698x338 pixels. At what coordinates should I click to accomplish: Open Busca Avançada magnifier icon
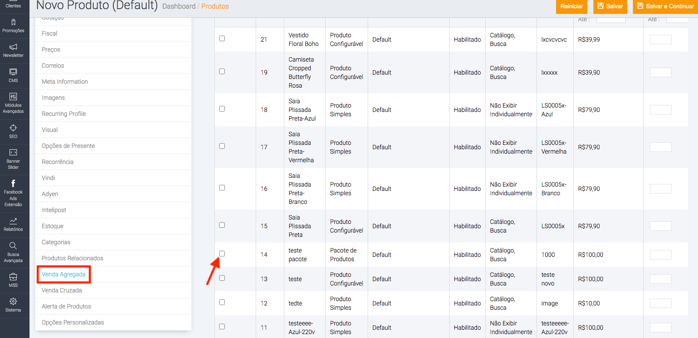pyautogui.click(x=13, y=246)
